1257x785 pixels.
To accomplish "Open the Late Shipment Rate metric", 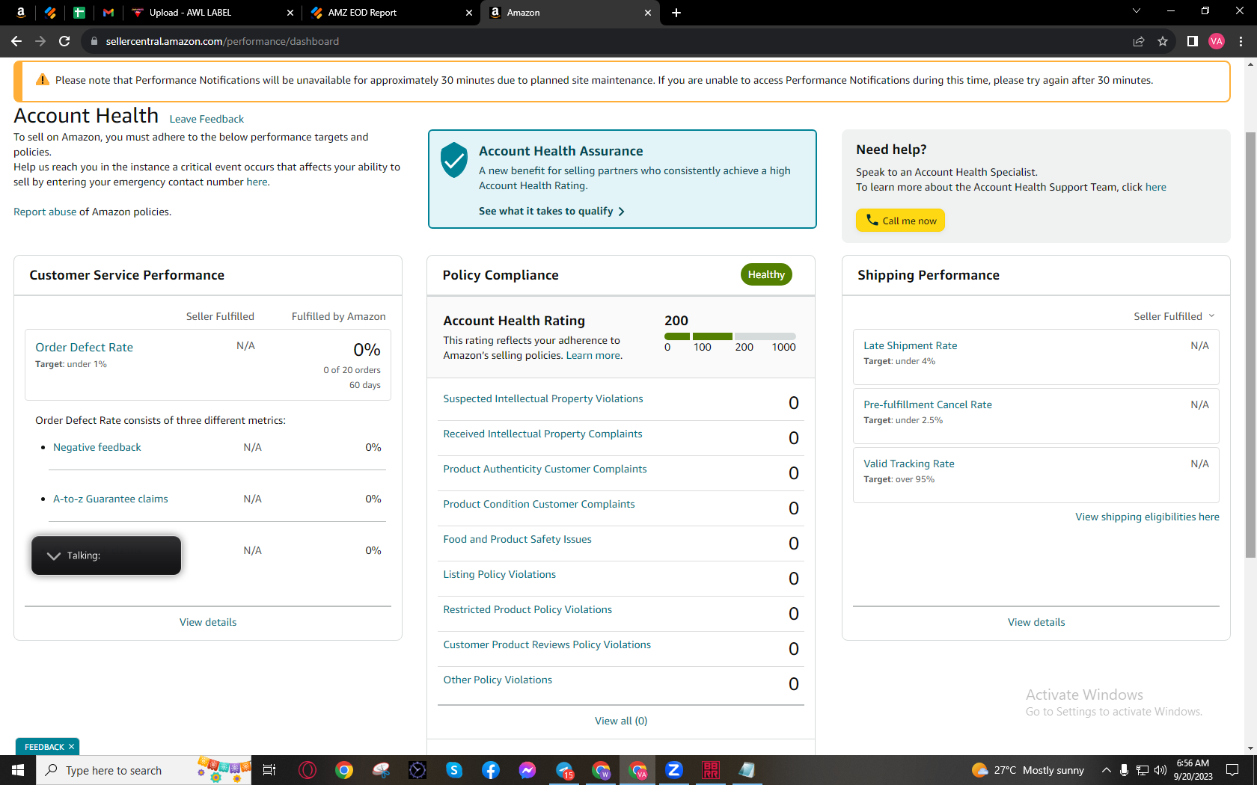I will tap(911, 345).
